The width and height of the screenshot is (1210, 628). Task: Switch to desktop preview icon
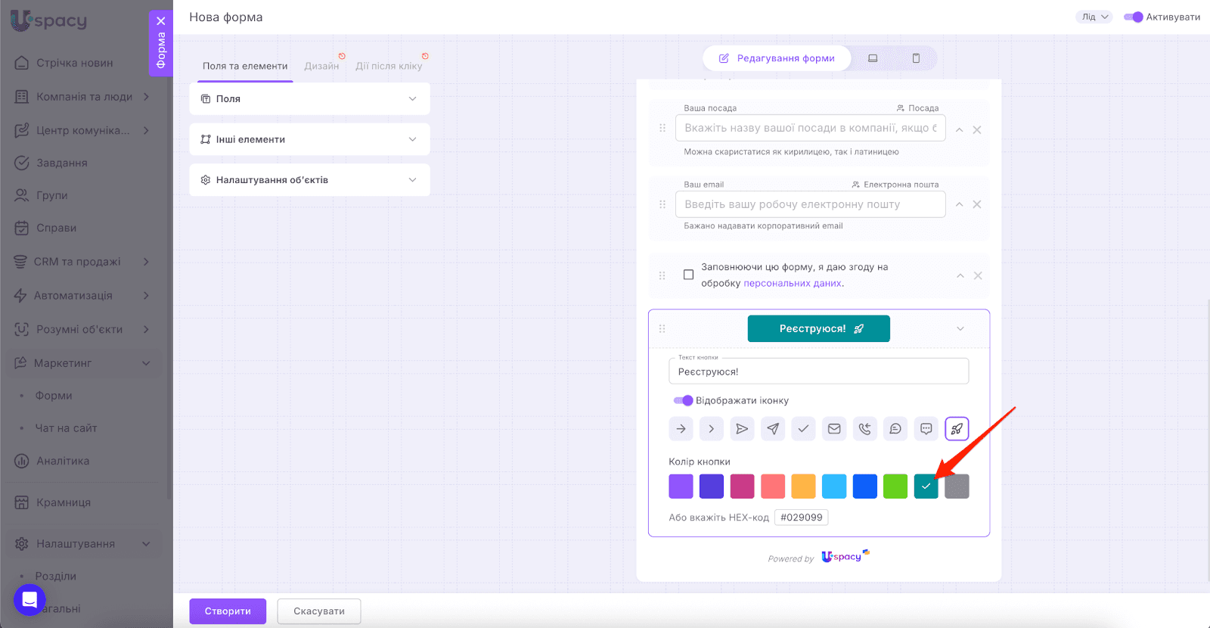[873, 58]
